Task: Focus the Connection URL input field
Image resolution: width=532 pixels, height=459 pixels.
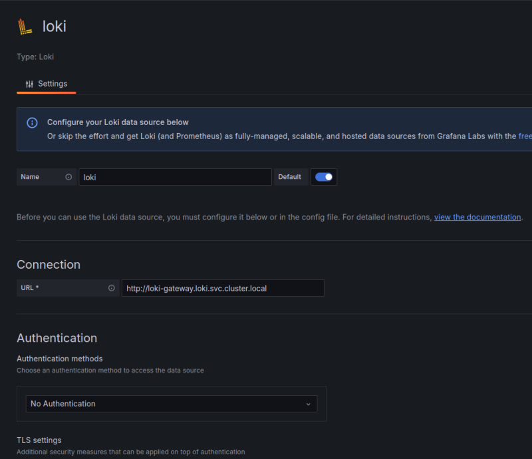Action: (x=223, y=288)
